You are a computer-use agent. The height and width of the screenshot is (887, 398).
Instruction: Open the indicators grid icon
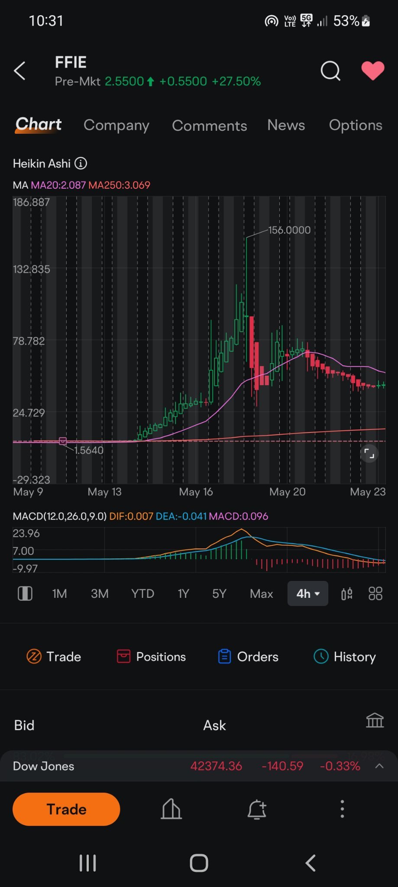pos(375,593)
